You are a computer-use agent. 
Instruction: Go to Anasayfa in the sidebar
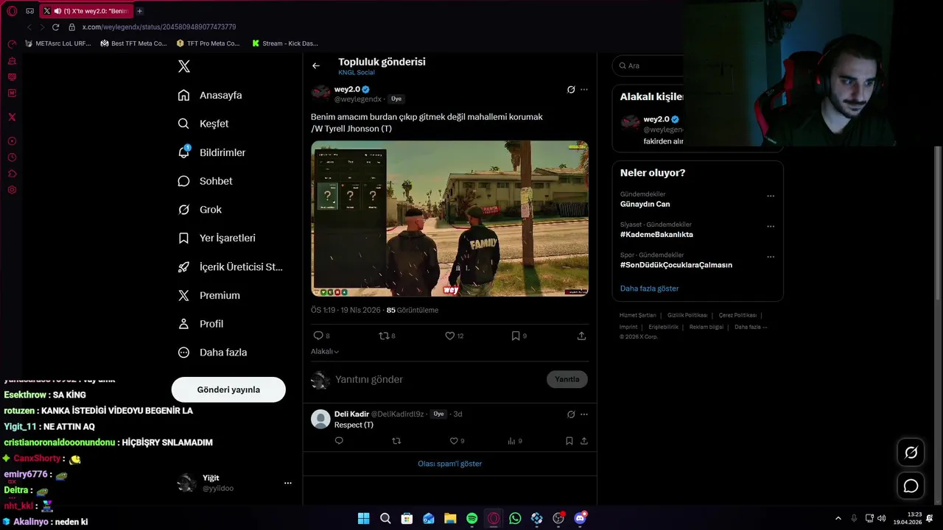point(210,95)
